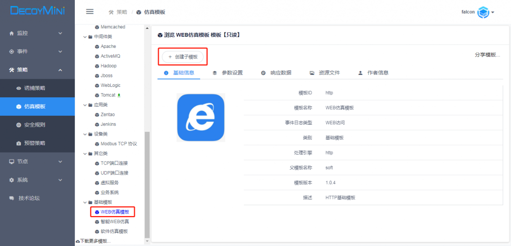
Task: Select the 业务系统 template
Action: tap(109, 193)
